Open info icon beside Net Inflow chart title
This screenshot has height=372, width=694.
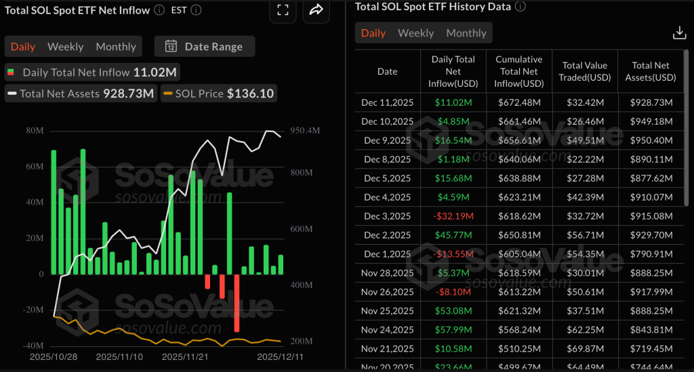coord(159,10)
